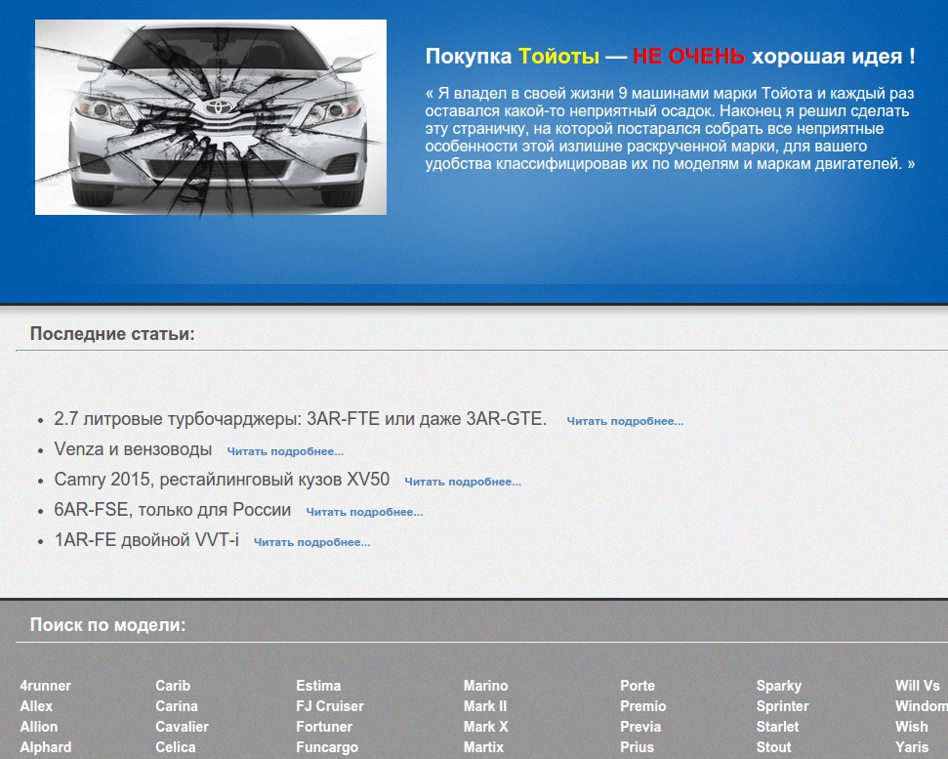Open the Cavalier model page
The width and height of the screenshot is (948, 759).
coord(182,727)
